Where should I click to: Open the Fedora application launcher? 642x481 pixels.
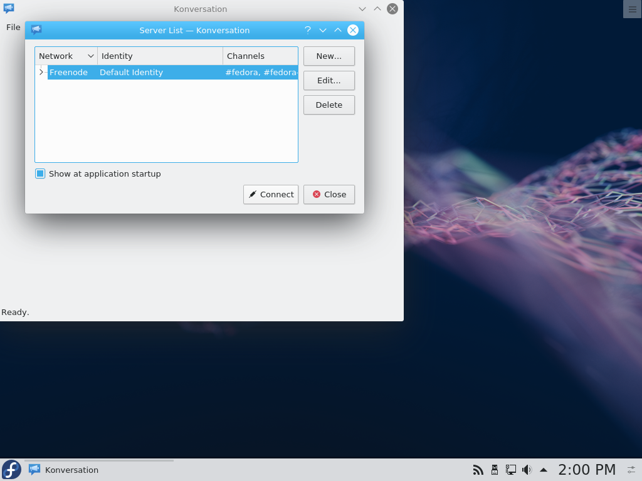point(11,470)
